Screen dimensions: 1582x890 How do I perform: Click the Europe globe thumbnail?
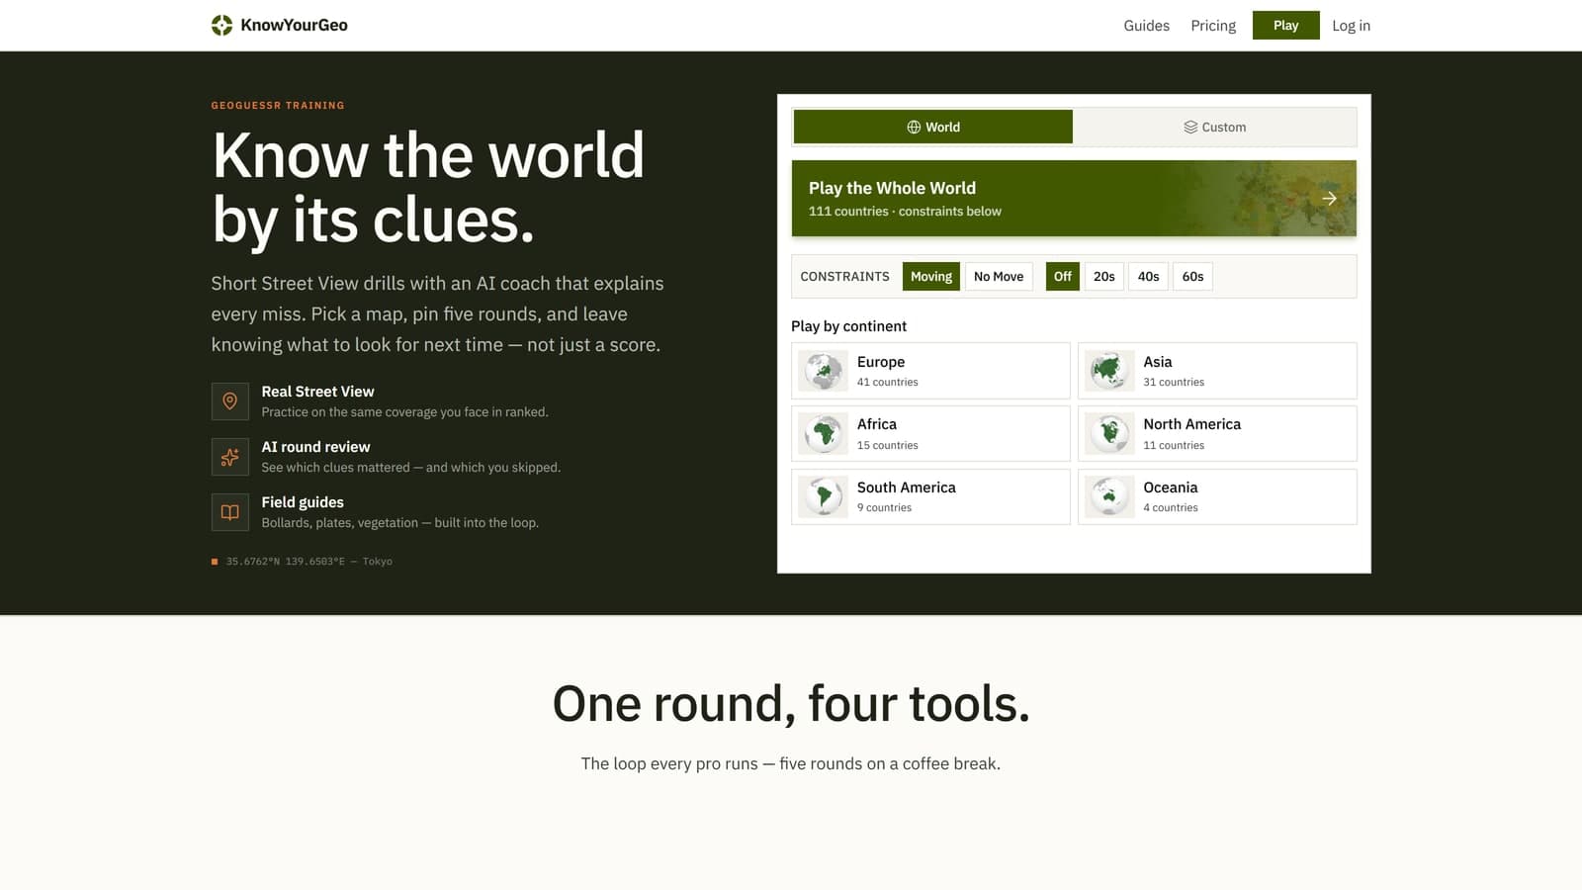(x=823, y=371)
